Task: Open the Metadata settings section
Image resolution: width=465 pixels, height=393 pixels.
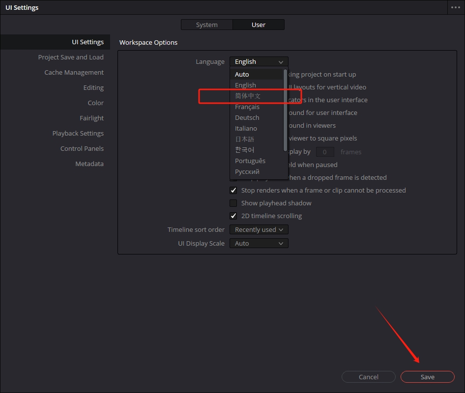Action: click(x=89, y=164)
